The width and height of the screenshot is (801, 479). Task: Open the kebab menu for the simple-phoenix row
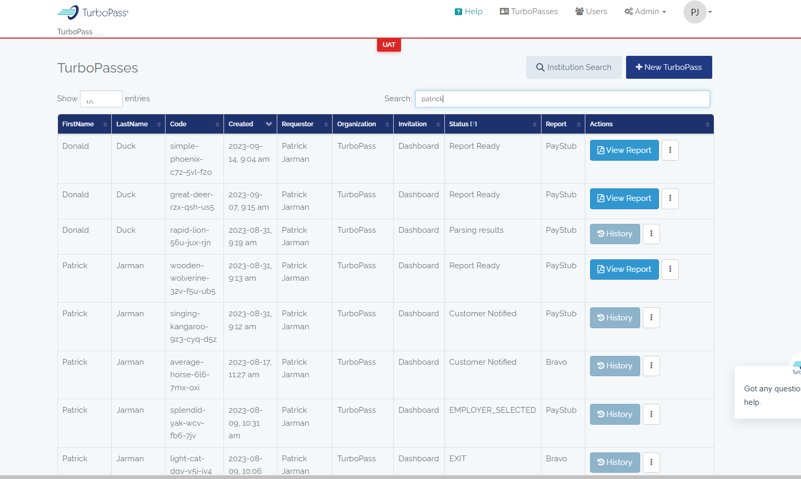[670, 150]
